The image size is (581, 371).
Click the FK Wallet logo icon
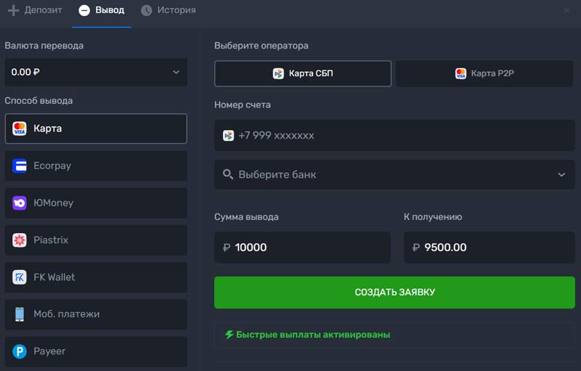20,277
